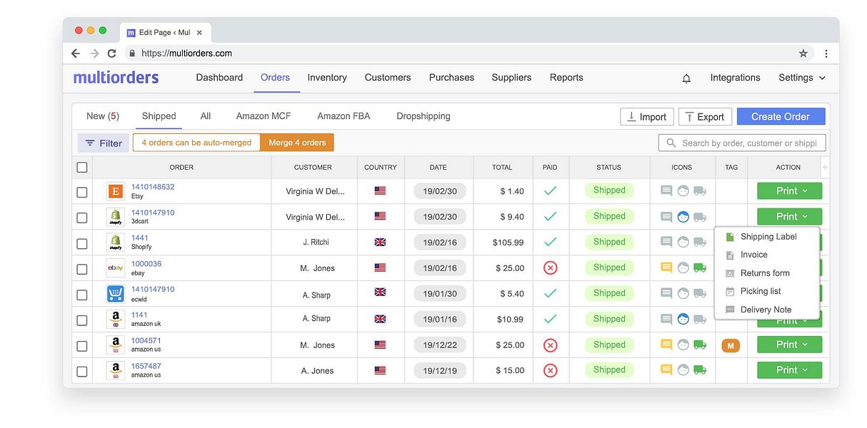Click the Import button

click(x=646, y=117)
